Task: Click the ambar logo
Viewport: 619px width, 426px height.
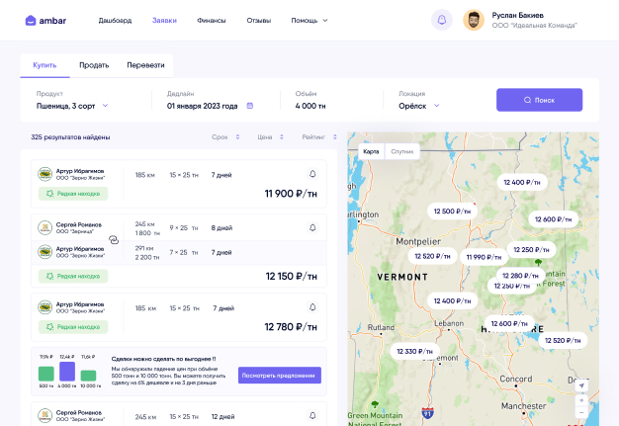Action: pyautogui.click(x=48, y=20)
